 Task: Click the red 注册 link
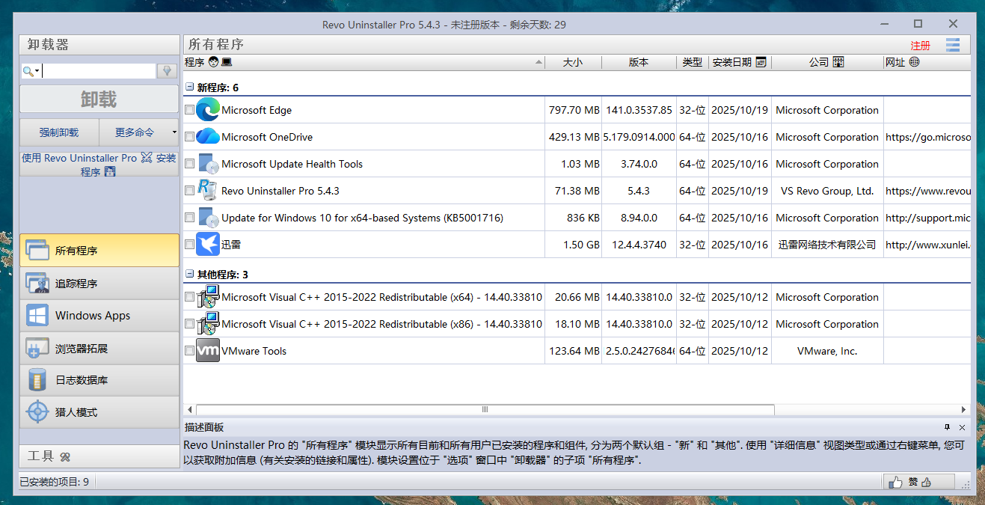[x=920, y=46]
